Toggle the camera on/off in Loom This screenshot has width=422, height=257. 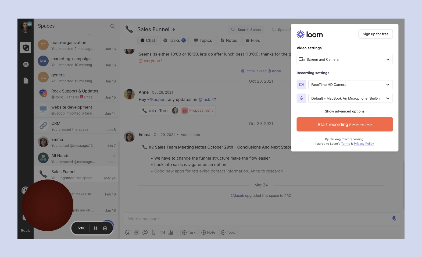(301, 85)
